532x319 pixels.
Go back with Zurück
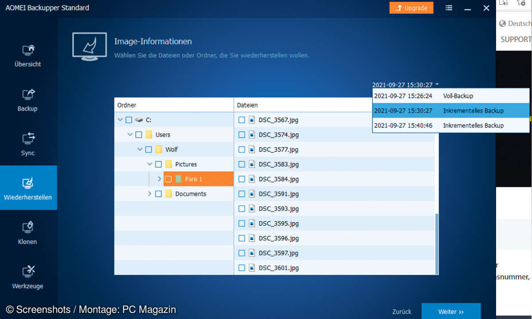pyautogui.click(x=402, y=311)
